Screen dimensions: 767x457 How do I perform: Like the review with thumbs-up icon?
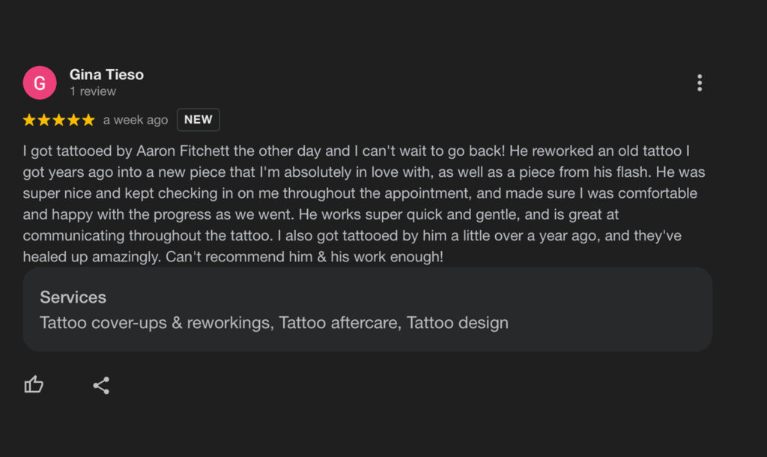[x=34, y=384]
